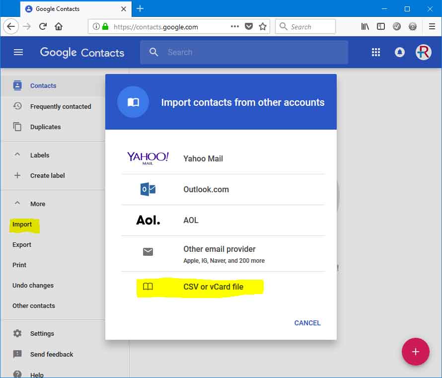Click the Outlook.com logo icon

147,189
